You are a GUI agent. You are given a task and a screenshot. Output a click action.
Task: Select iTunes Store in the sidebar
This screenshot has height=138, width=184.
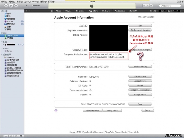(12, 36)
